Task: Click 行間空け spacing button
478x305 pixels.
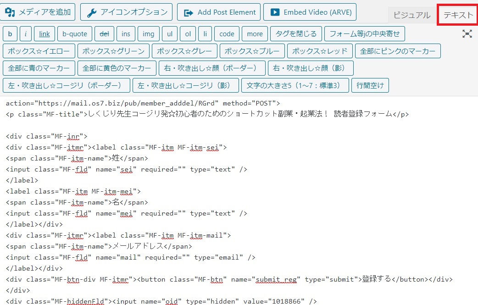Action: (x=370, y=85)
